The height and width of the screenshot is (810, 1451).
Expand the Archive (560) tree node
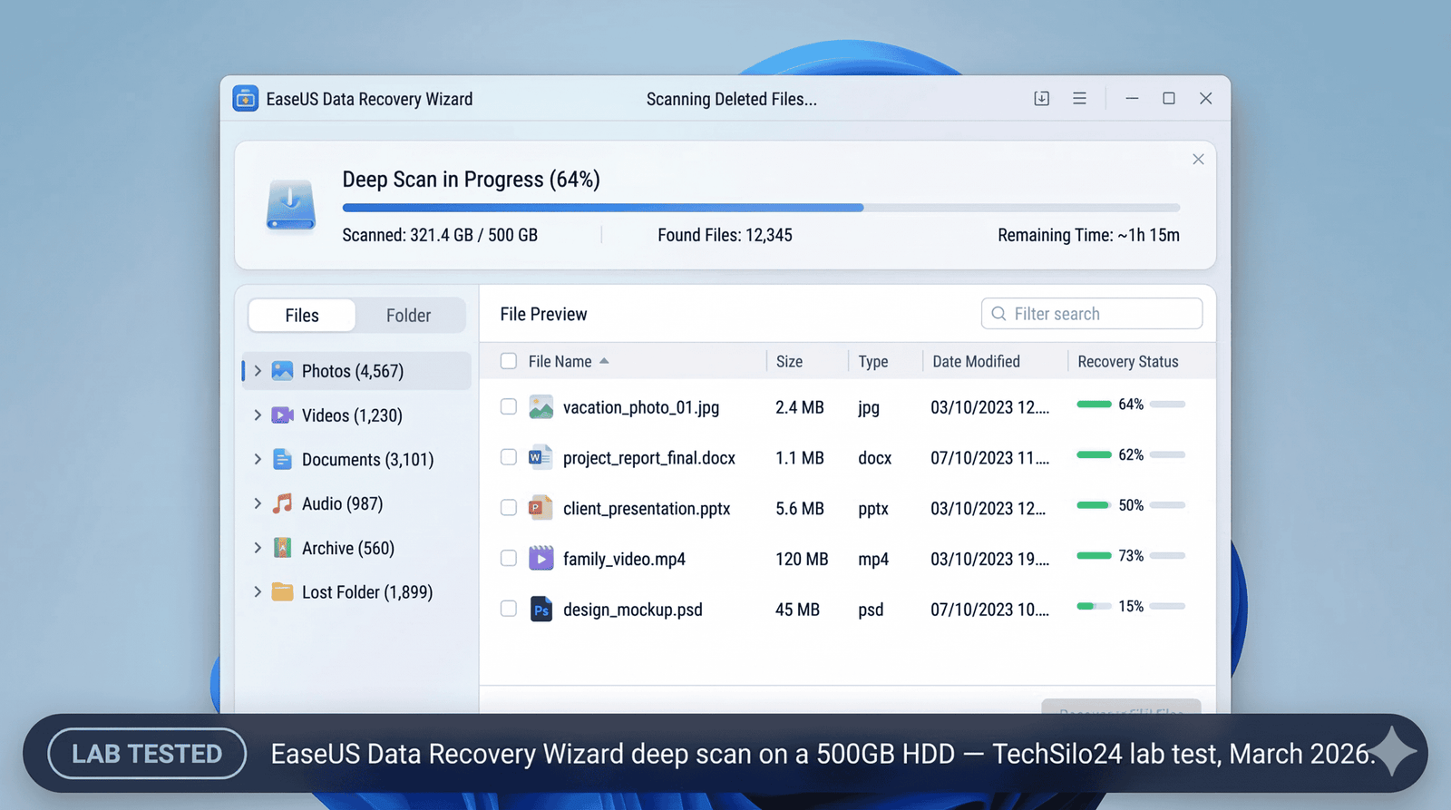tap(258, 547)
